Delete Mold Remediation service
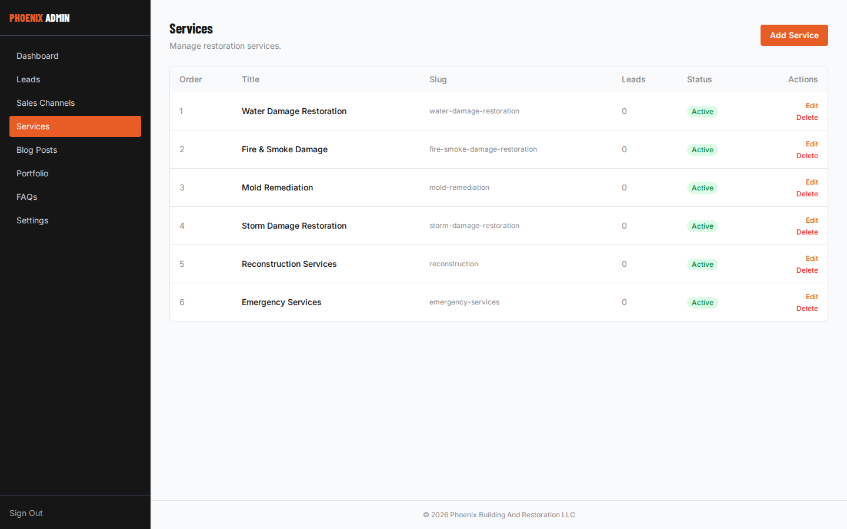 pyautogui.click(x=807, y=194)
